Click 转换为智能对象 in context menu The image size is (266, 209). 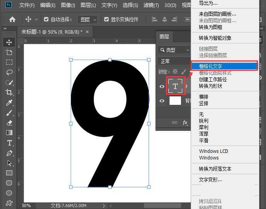(x=215, y=38)
